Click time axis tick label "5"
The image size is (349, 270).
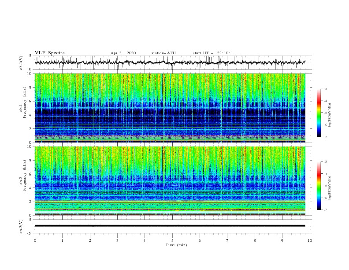[172, 240]
